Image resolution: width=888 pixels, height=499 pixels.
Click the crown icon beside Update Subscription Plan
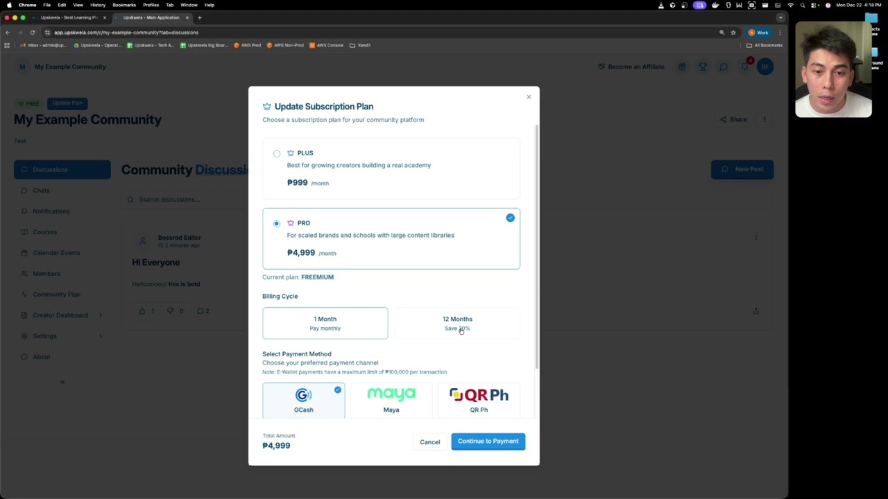[x=266, y=107]
